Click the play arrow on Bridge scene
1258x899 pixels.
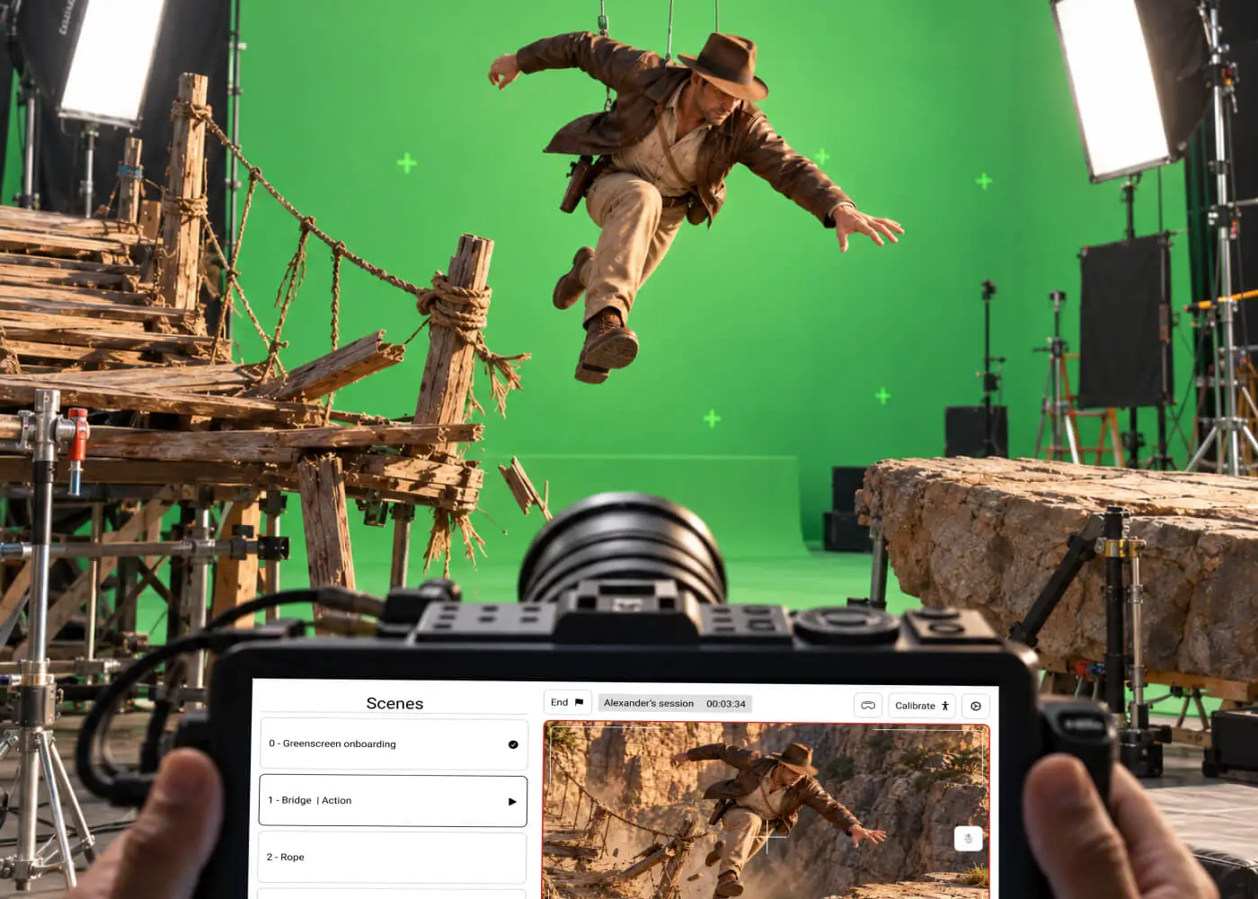[512, 801]
